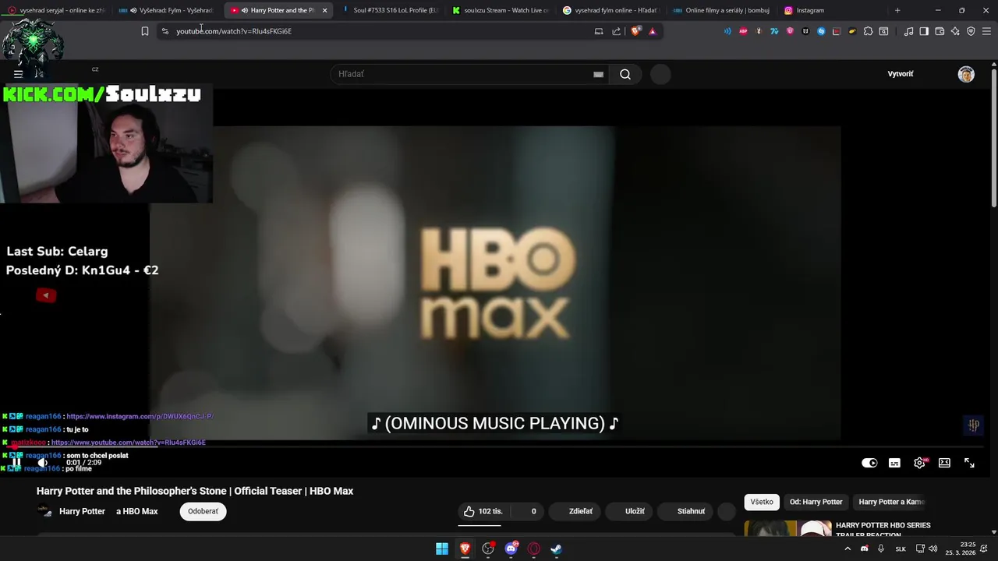Enter fullscreen in the video player
Image resolution: width=998 pixels, height=561 pixels.
969,463
